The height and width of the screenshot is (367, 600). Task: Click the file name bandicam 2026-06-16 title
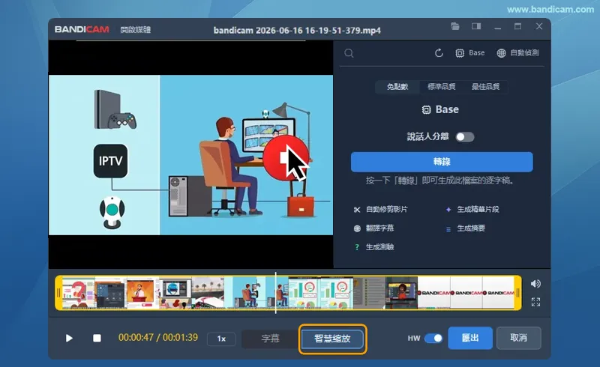[x=297, y=30]
